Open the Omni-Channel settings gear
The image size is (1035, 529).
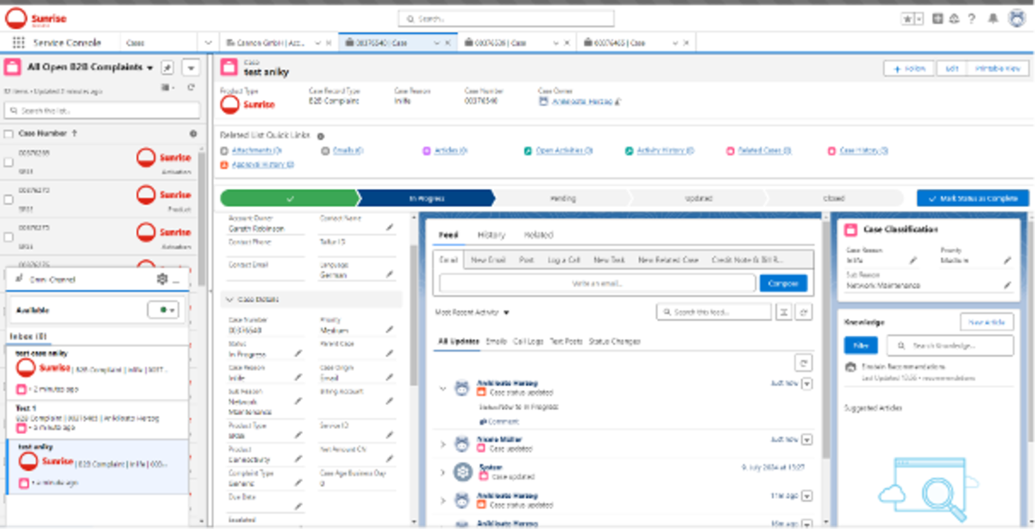(161, 279)
